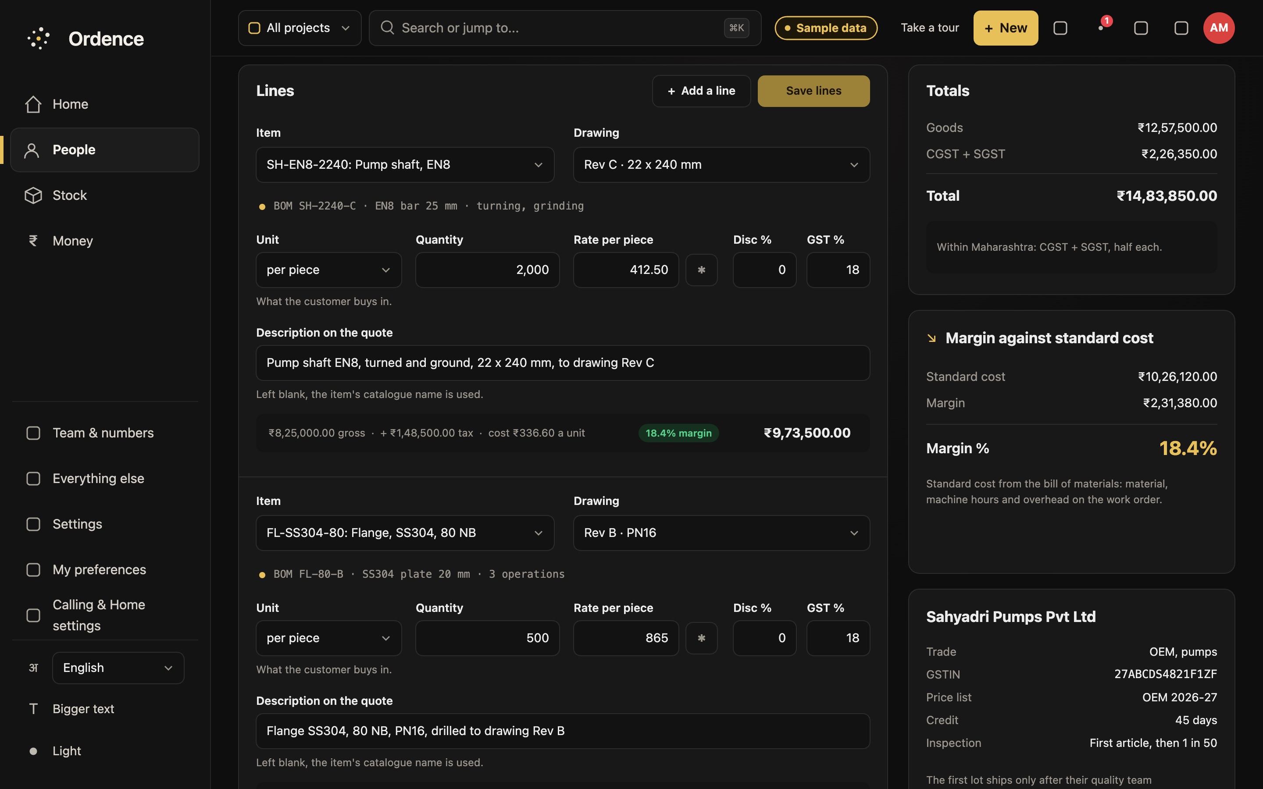
Task: Open Everything else
Action: click(104, 479)
